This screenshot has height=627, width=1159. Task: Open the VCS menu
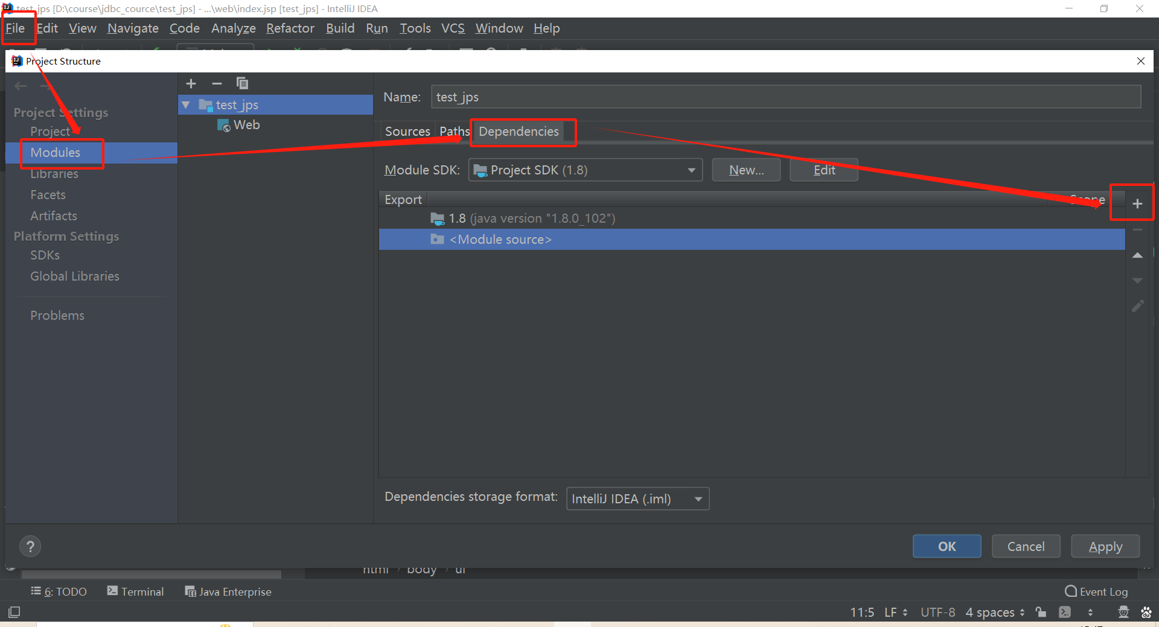click(453, 28)
